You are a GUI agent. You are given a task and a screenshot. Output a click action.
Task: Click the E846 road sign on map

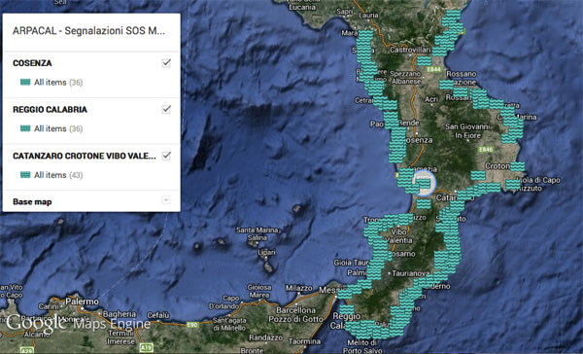tap(486, 149)
